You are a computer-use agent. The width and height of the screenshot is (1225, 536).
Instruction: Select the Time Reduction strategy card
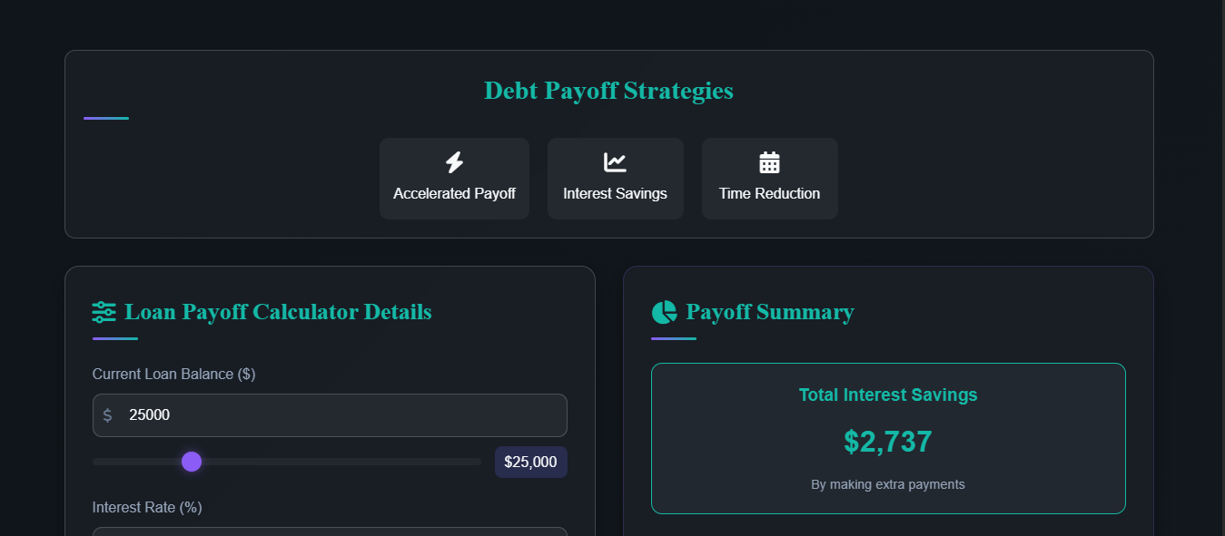click(769, 178)
